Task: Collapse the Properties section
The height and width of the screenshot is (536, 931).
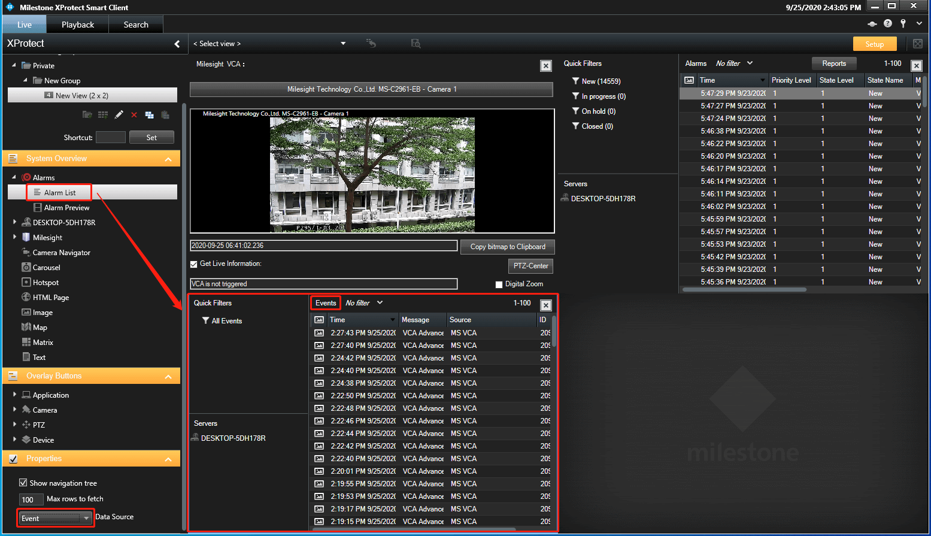Action: [x=168, y=459]
